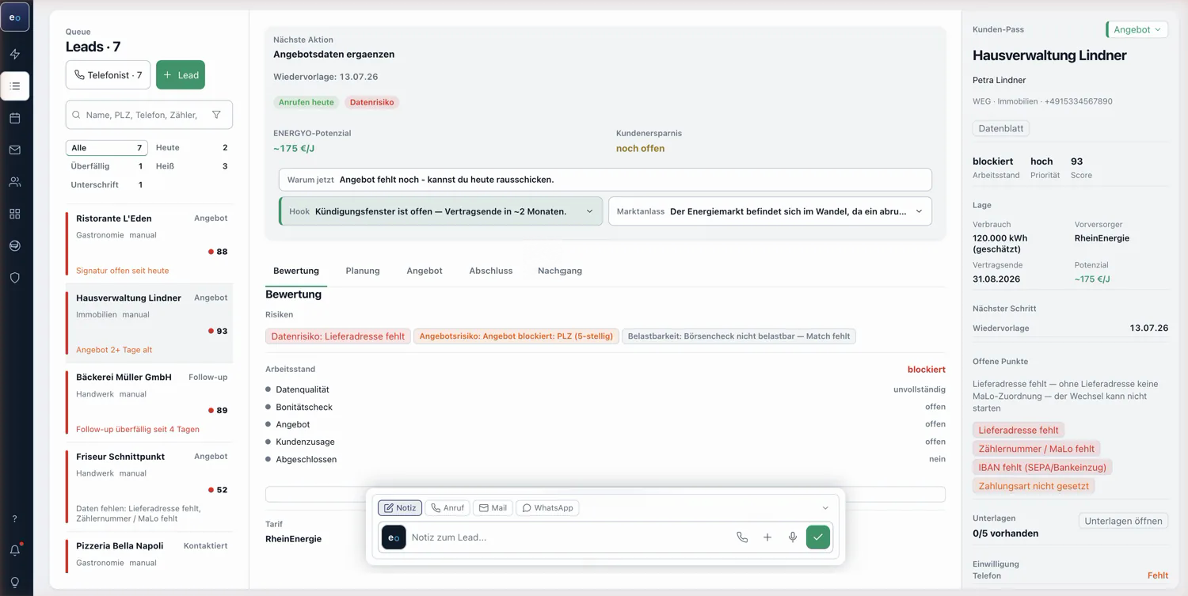This screenshot has width=1188, height=596.
Task: Click Unterlagen öffnen
Action: (1123, 521)
